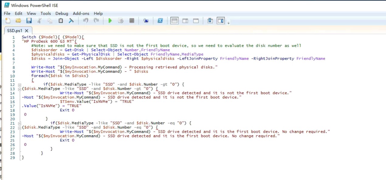Image resolution: width=386 pixels, height=180 pixels.
Task: Click the Run Selection icon
Action: (121, 21)
